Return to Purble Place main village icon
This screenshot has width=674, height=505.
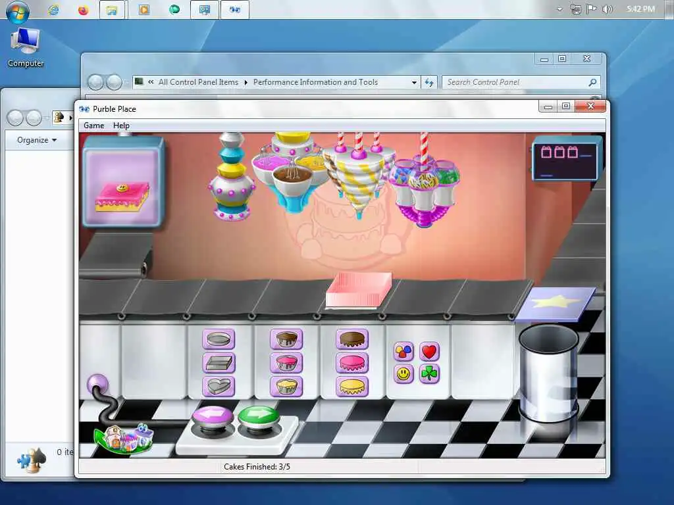tap(124, 438)
